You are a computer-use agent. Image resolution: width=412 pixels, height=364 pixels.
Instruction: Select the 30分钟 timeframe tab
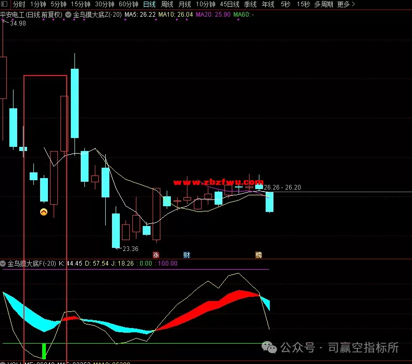point(105,4)
